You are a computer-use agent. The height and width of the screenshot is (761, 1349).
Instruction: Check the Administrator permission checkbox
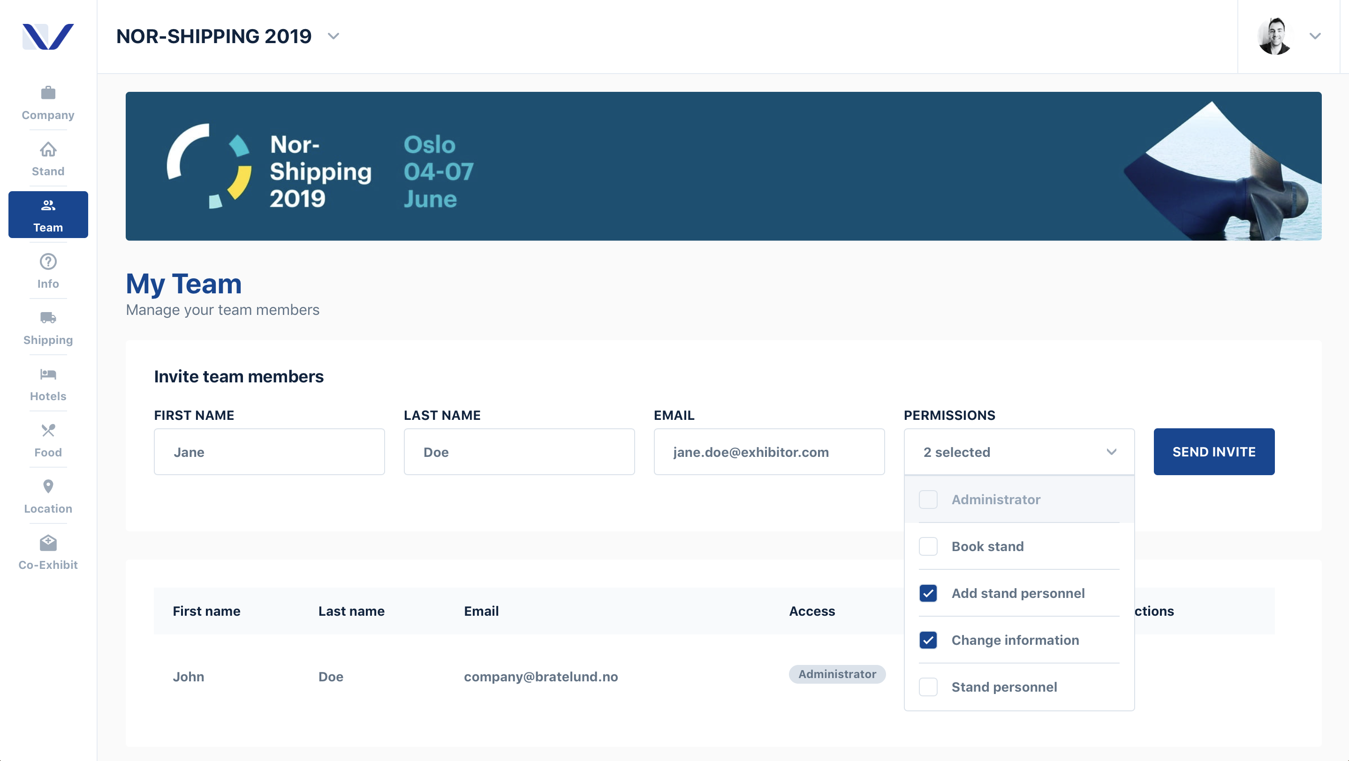tap(928, 500)
